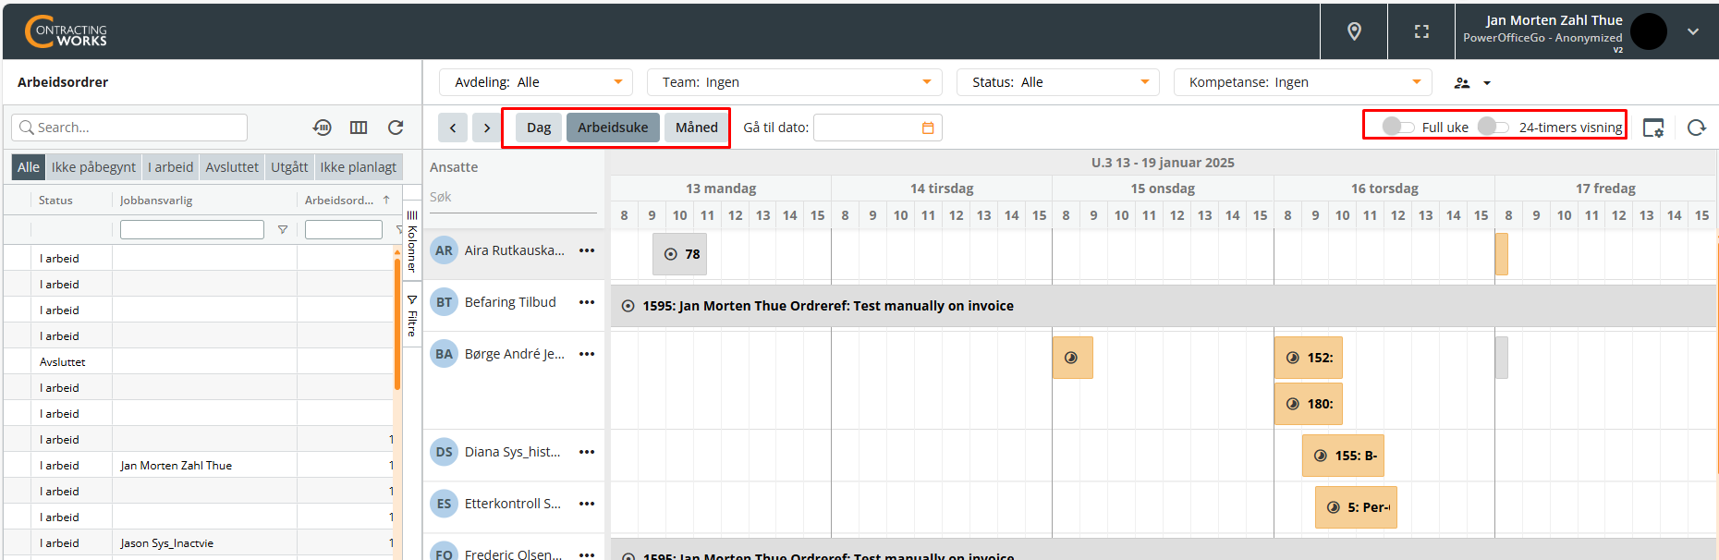
Task: Click the DS avatar for Diana Sys_hist
Action: tap(445, 452)
